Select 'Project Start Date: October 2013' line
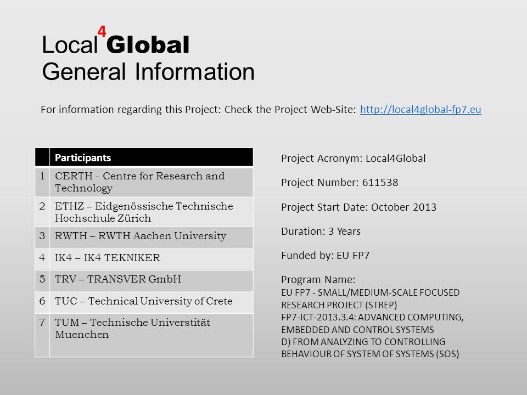This screenshot has width=527, height=395. pos(358,207)
